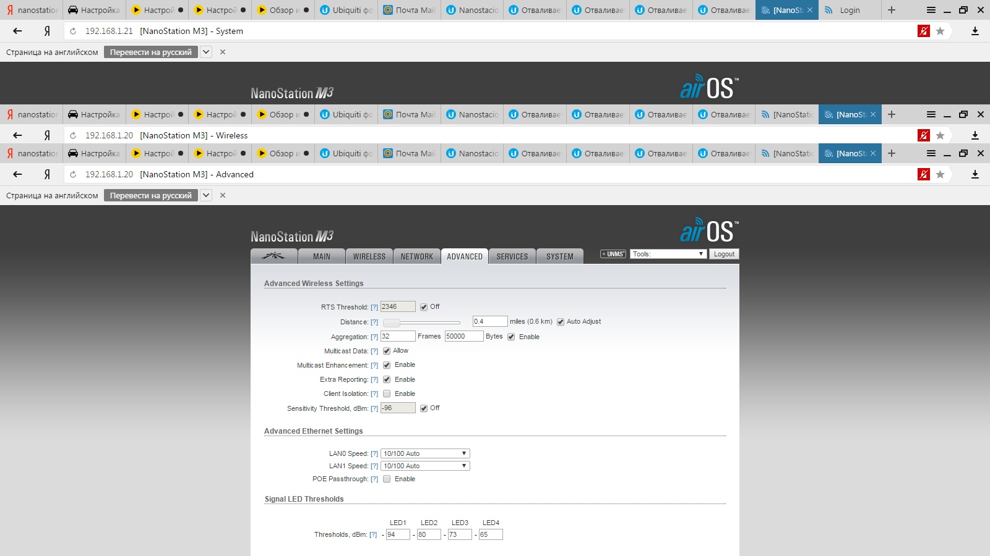
Task: Toggle Multicast Enhancement Enable checkbox
Action: point(387,365)
